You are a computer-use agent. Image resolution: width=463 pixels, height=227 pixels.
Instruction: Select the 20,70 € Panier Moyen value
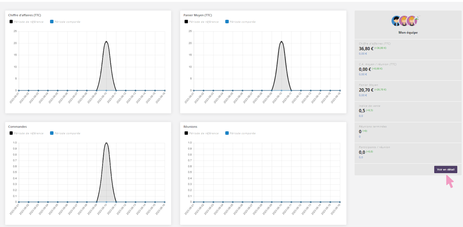(366, 90)
